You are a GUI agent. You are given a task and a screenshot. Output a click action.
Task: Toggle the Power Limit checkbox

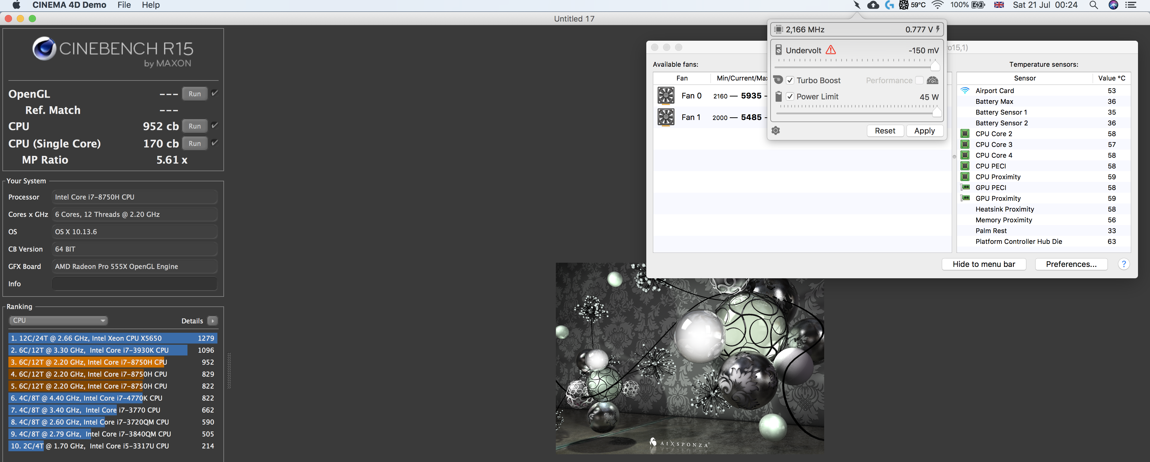coord(790,96)
